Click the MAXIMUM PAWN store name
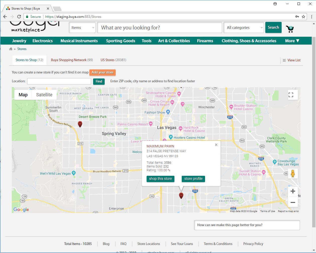This screenshot has width=316, height=253. pyautogui.click(x=160, y=146)
